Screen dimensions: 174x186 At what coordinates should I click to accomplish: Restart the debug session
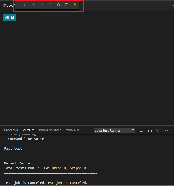pos(58,5)
